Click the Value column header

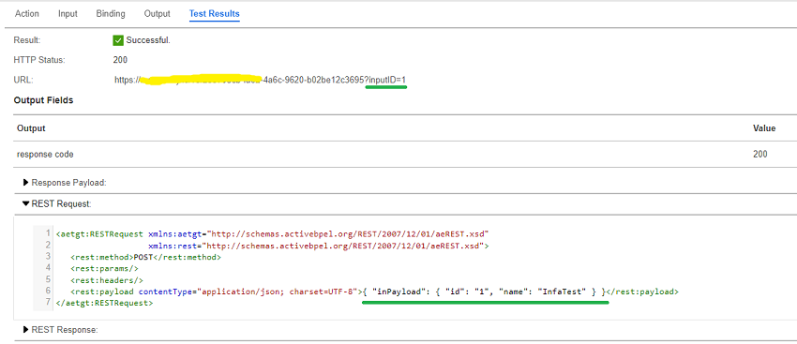click(764, 128)
